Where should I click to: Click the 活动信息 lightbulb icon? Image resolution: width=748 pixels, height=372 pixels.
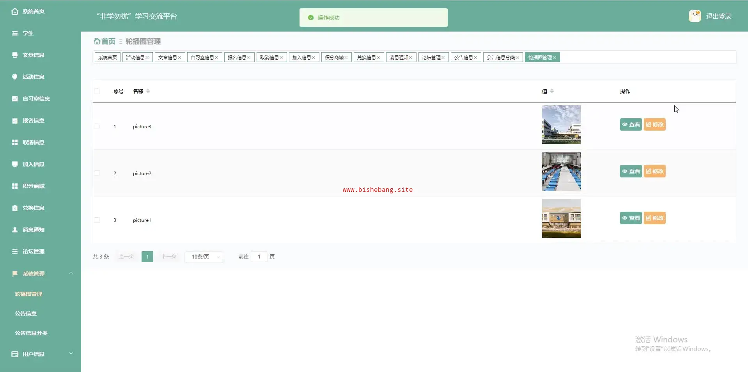(15, 77)
